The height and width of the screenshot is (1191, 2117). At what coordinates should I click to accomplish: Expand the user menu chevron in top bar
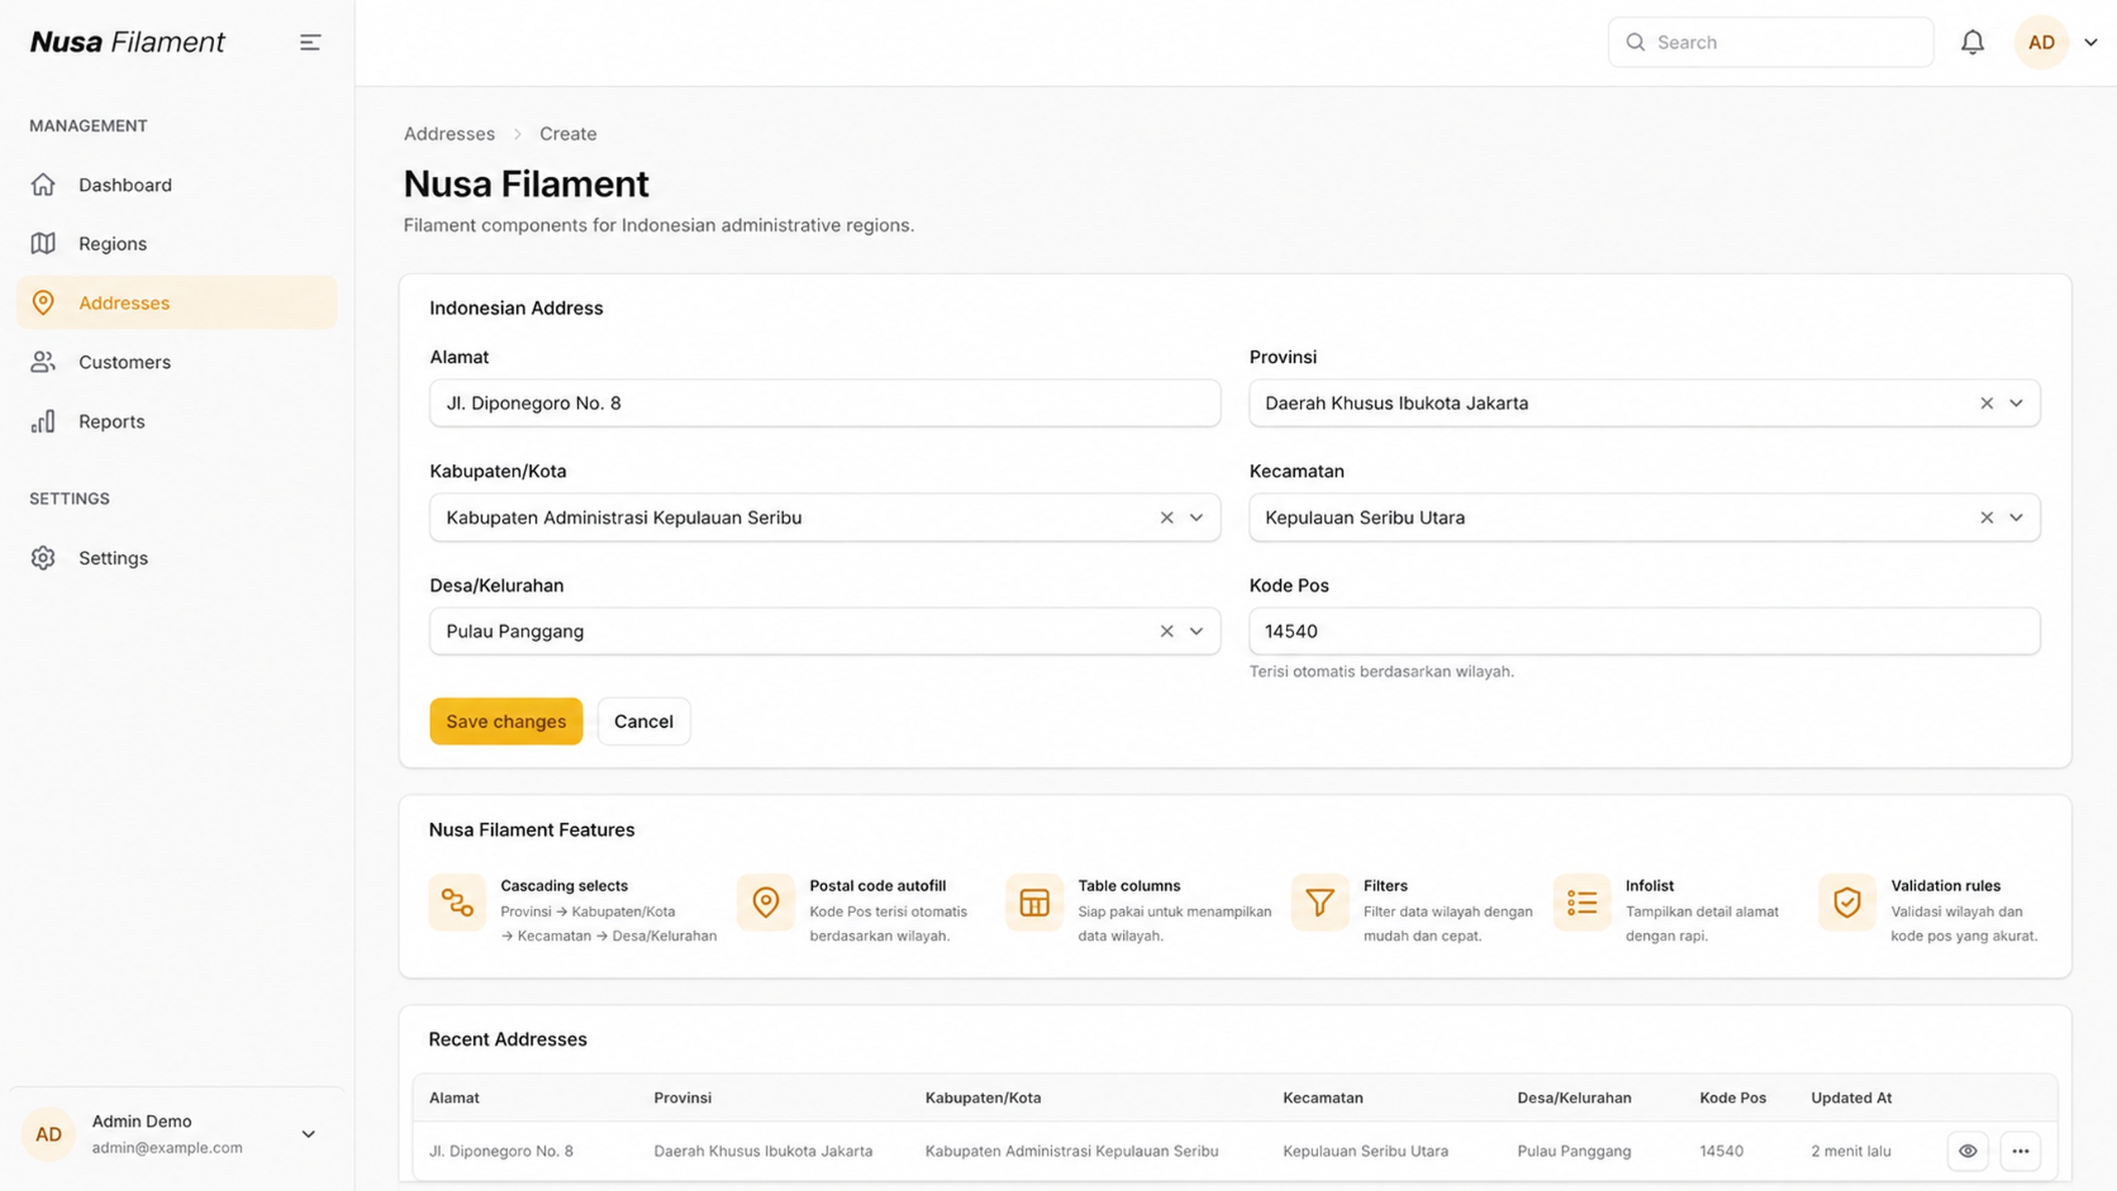click(2091, 42)
